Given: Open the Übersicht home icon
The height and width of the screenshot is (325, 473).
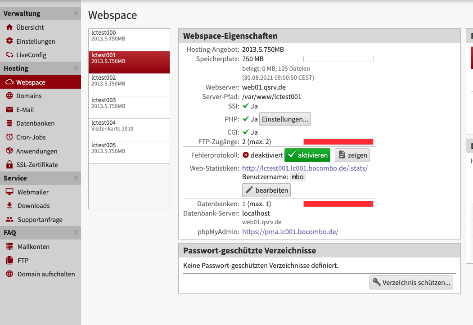Looking at the screenshot, I should coord(9,27).
